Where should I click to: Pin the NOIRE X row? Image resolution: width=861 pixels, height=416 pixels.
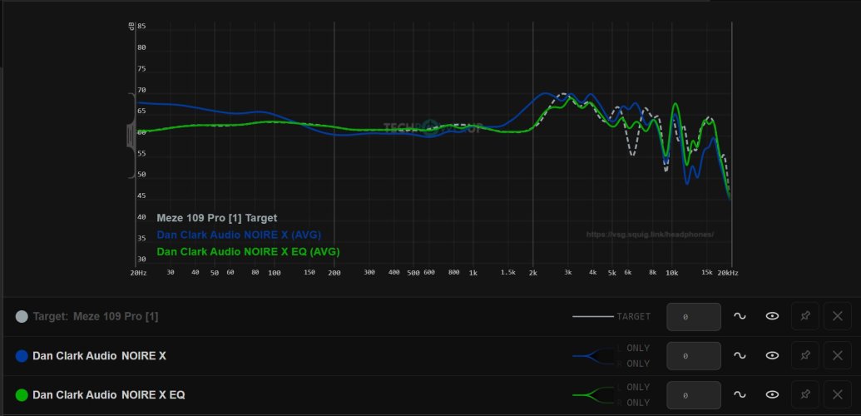805,355
